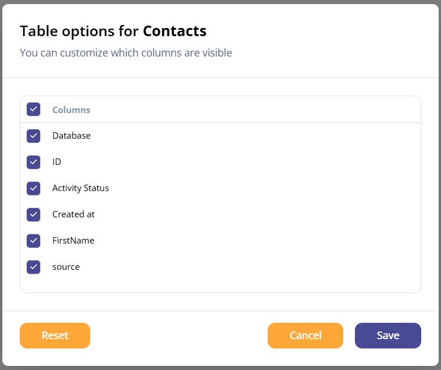Toggle the select-all Columns checkbox

pyautogui.click(x=34, y=110)
